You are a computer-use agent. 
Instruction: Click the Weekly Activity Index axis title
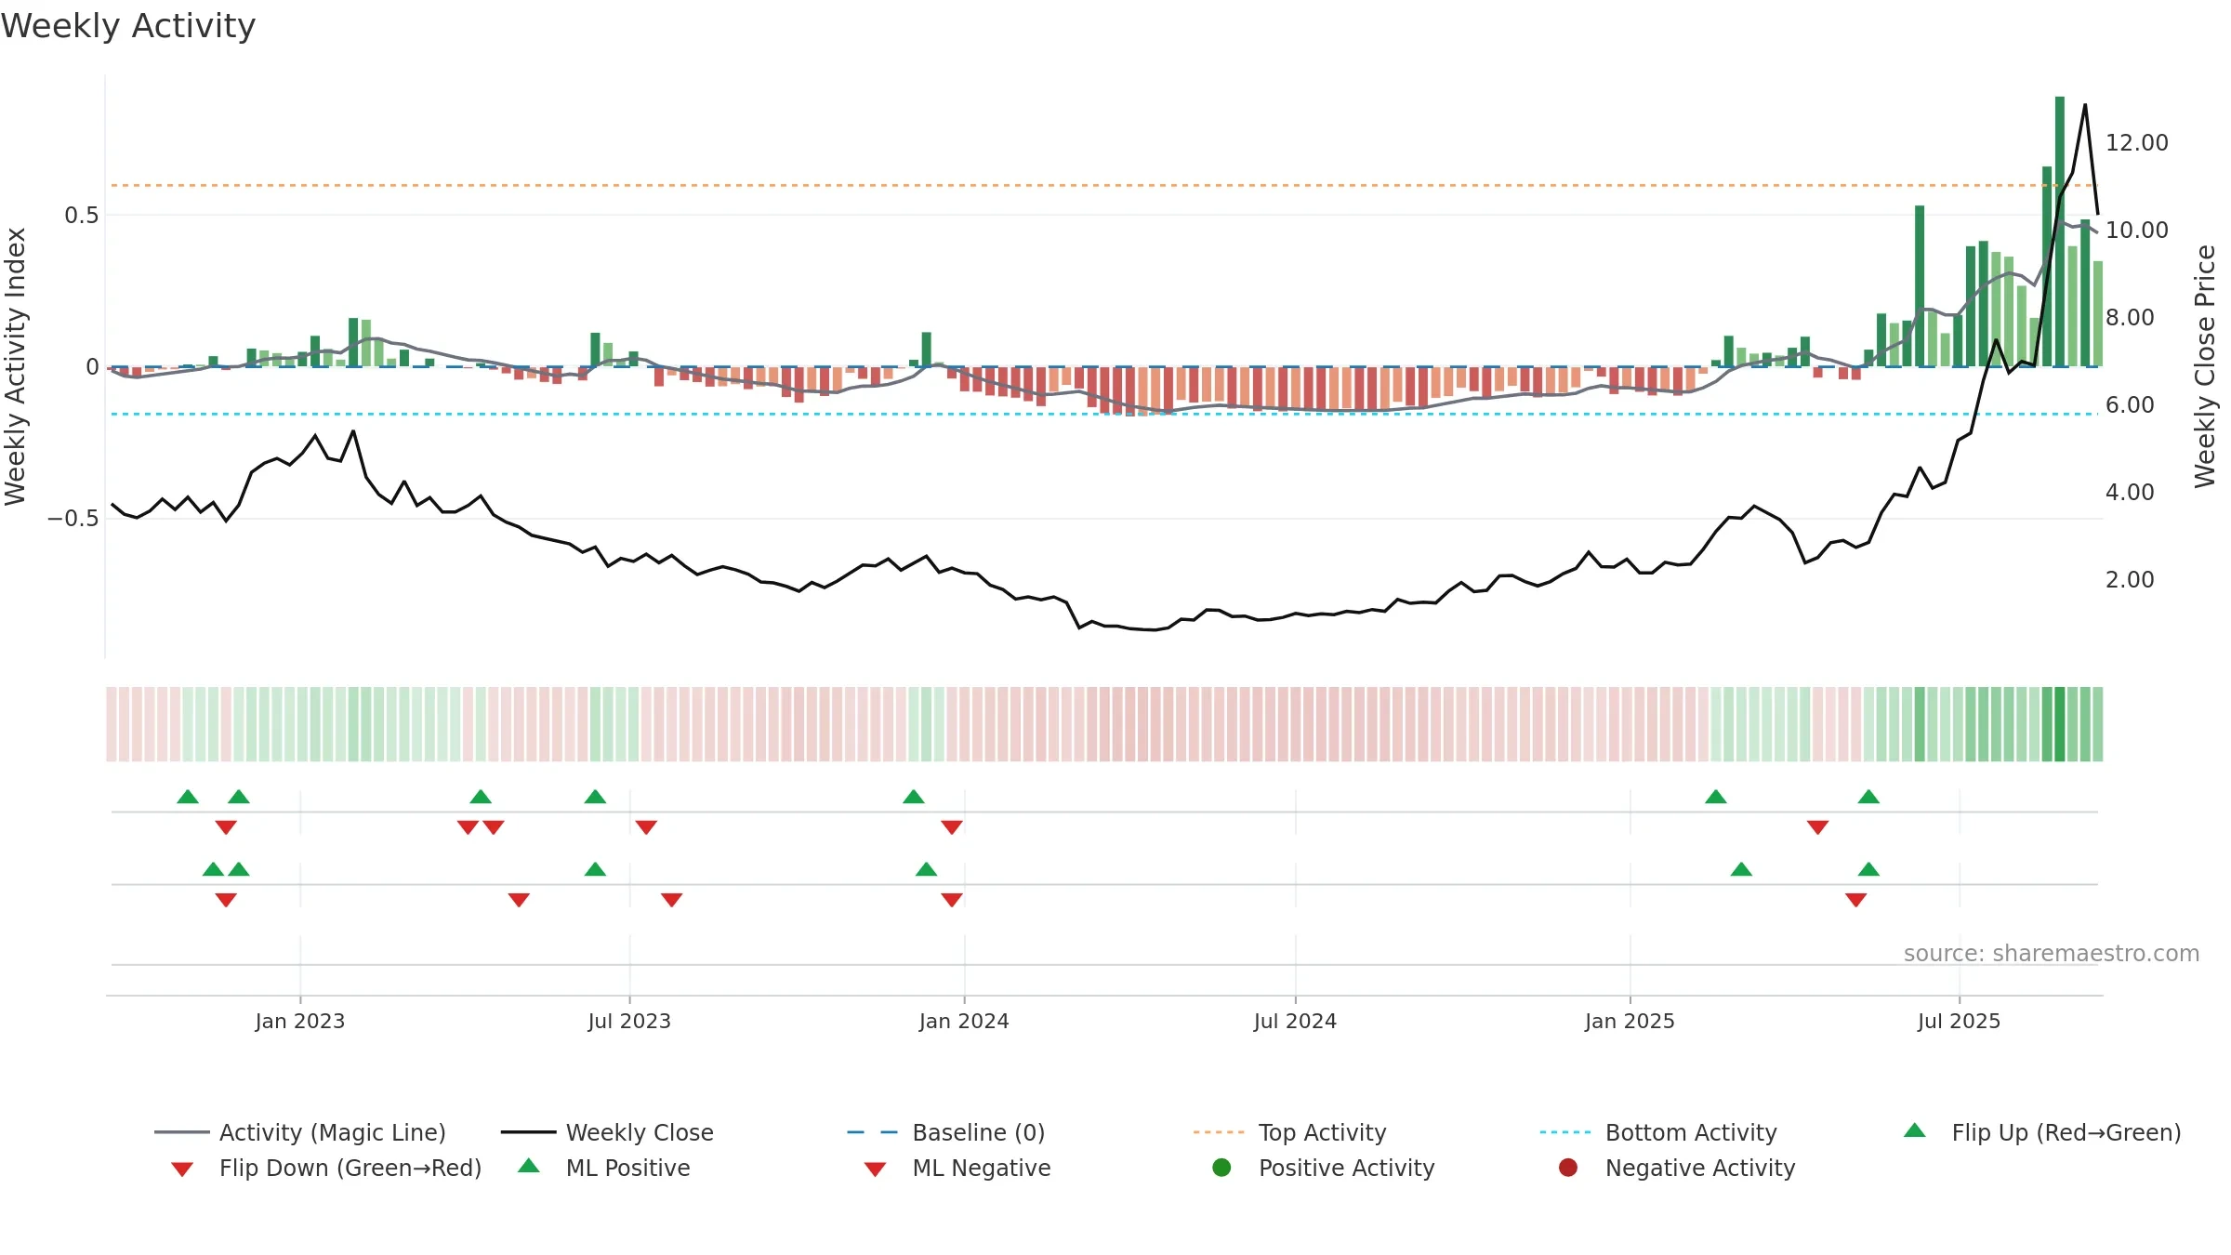tap(15, 366)
